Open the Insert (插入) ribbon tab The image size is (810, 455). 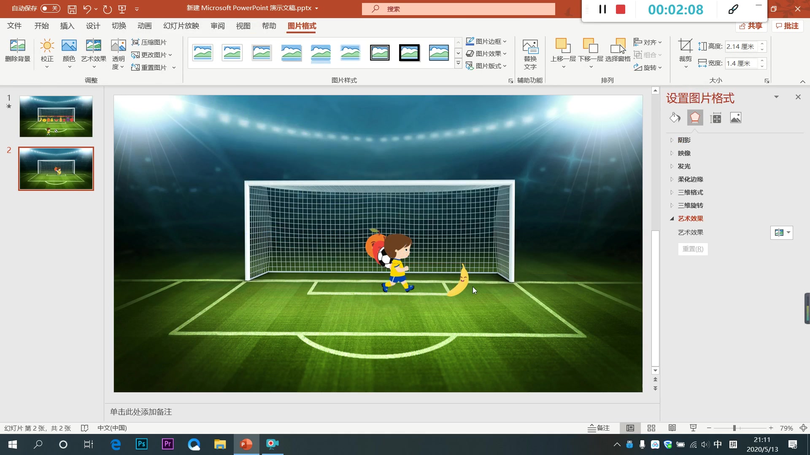coord(67,26)
